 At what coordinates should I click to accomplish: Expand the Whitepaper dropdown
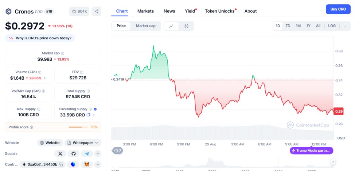[x=97, y=143]
